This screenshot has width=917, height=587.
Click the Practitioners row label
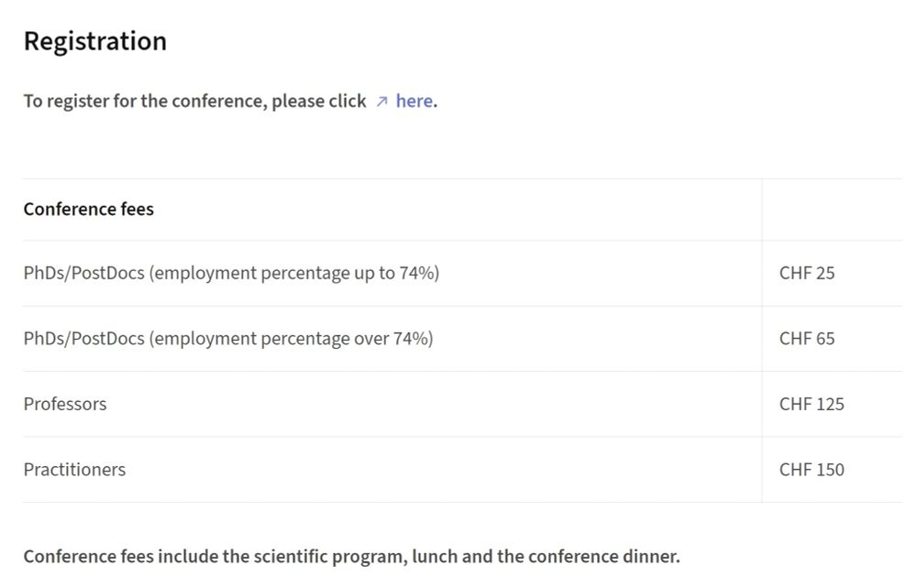pos(74,469)
